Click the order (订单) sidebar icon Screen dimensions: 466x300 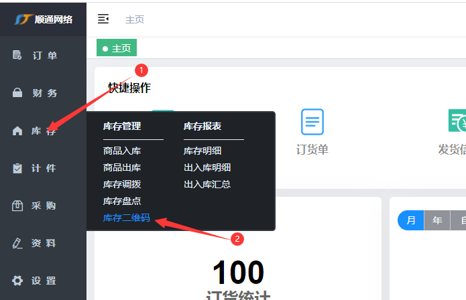18,56
